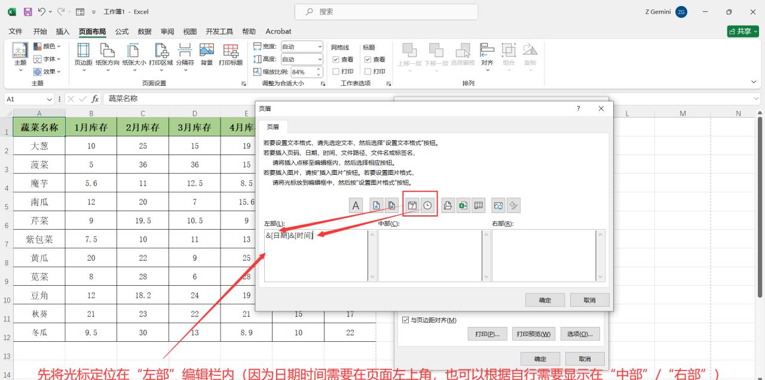Click the 中部 center section edit box
Image resolution: width=765 pixels, height=380 pixels.
tap(430, 255)
